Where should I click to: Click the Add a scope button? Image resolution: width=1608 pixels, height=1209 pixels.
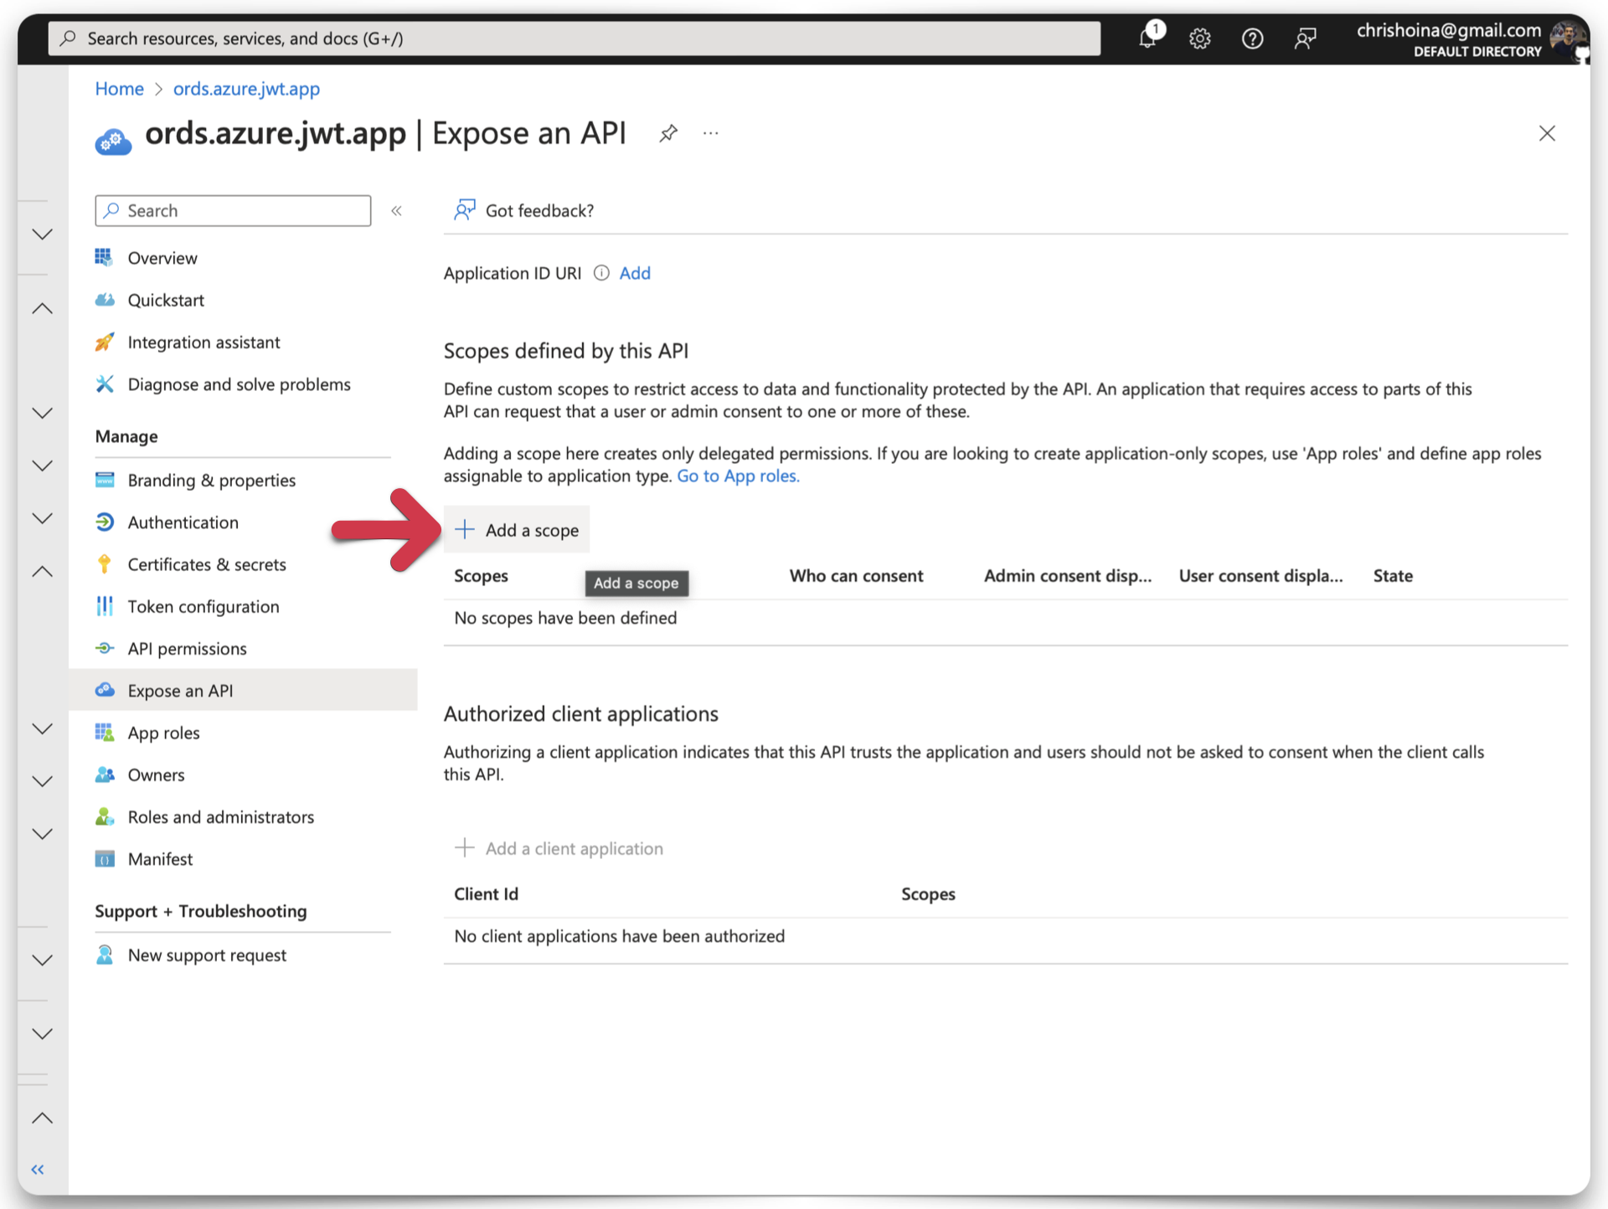pyautogui.click(x=517, y=530)
